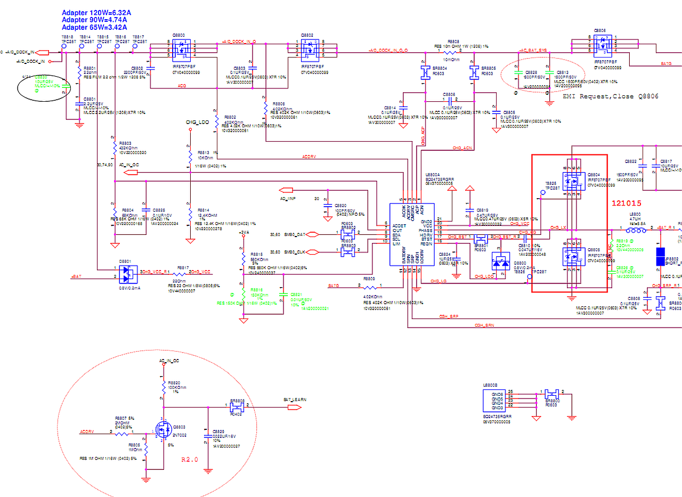This screenshot has height=497, width=682.
Task: Select the 'C8819 0.47UF/25V' capacitor label
Action: point(486,213)
